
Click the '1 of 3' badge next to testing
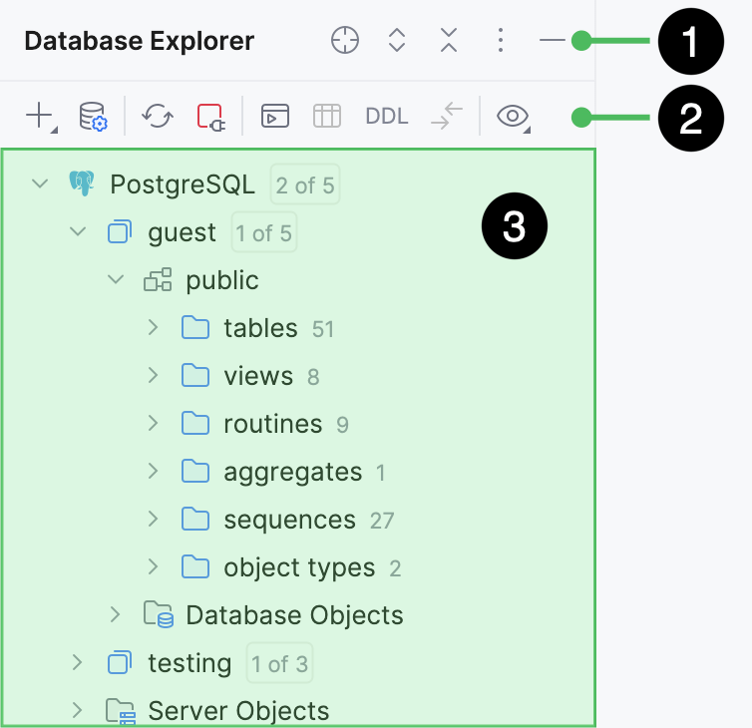[278, 663]
